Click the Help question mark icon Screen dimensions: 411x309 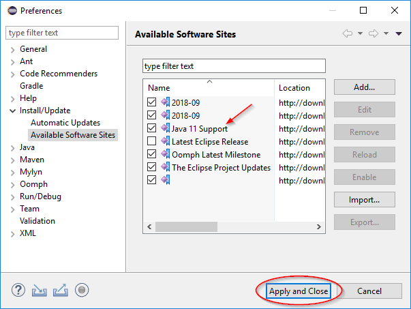pyautogui.click(x=17, y=290)
